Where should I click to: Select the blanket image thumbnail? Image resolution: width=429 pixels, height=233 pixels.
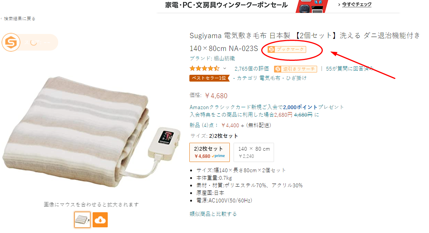coord(82,220)
